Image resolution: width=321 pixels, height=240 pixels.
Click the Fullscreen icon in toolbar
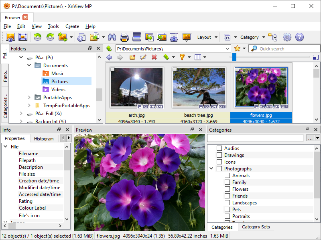click(x=23, y=37)
